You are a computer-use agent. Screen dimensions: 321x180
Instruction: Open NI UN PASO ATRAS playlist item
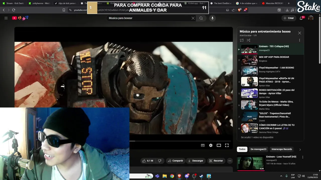click(270, 82)
